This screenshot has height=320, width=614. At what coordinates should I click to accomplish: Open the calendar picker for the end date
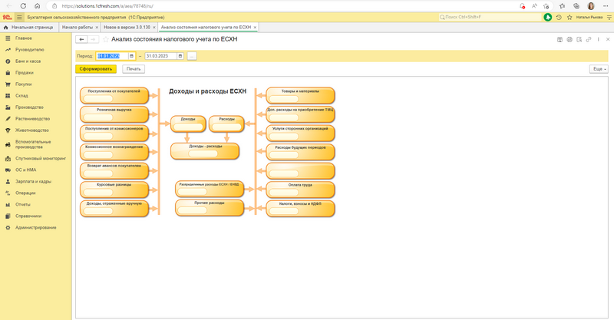click(x=180, y=56)
